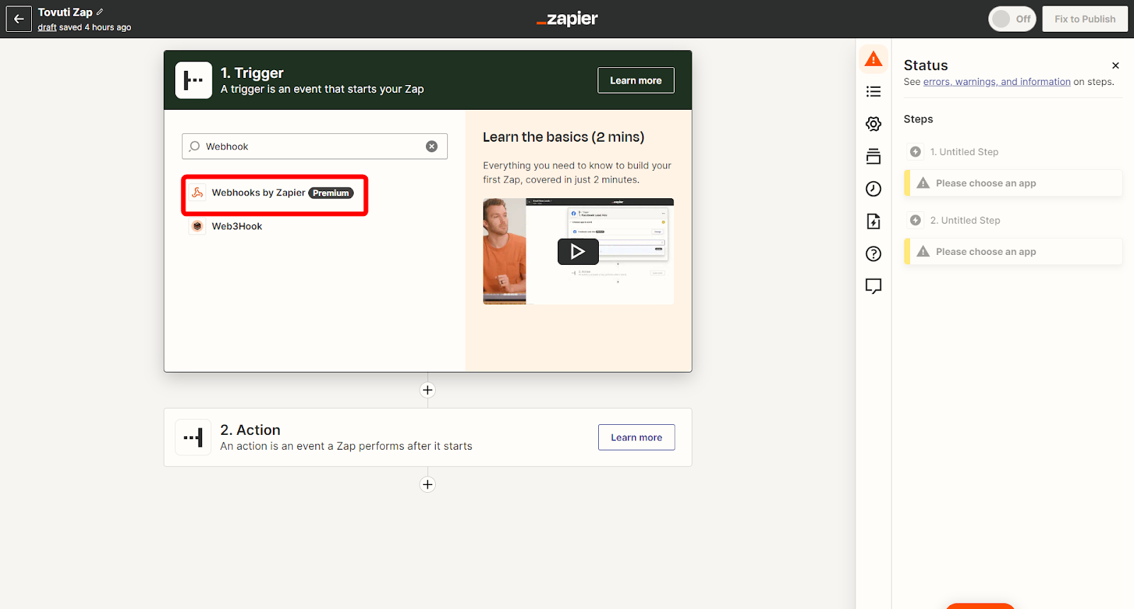Image resolution: width=1134 pixels, height=609 pixels.
Task: Focus the Webhook search field
Action: coord(315,147)
